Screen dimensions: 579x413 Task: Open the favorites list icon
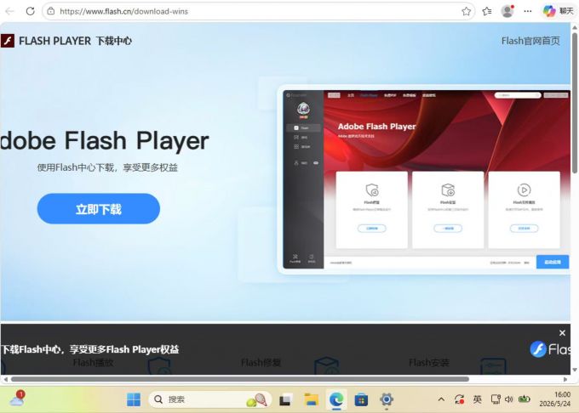pyautogui.click(x=487, y=11)
